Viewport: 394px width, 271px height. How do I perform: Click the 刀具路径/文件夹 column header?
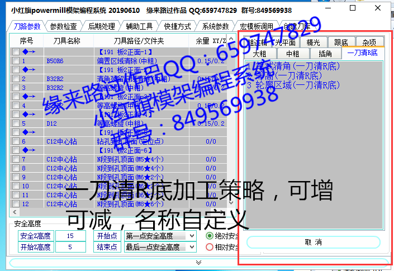tap(139, 41)
